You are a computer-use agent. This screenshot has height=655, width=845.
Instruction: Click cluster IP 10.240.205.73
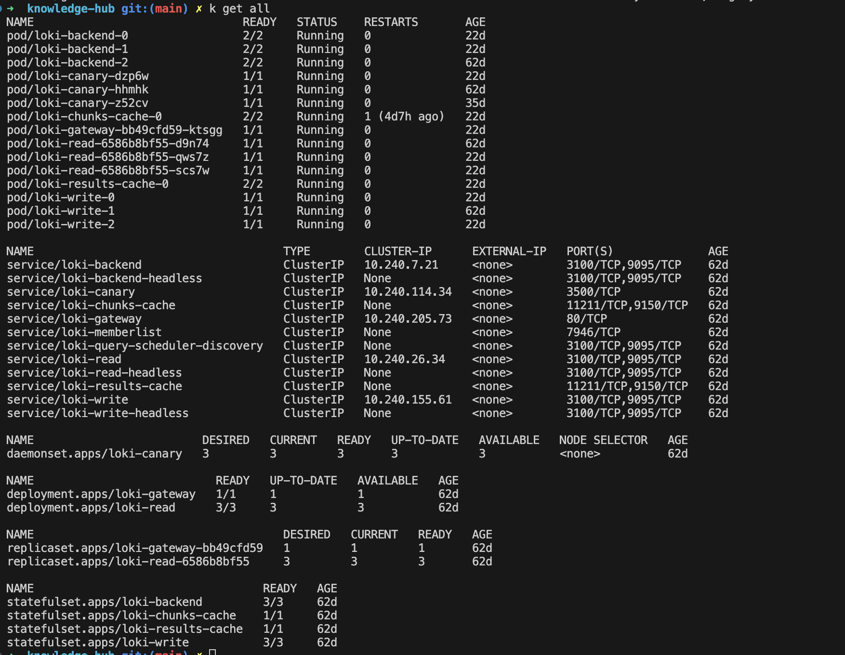(408, 319)
